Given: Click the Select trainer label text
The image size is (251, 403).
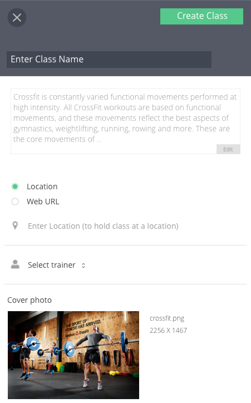Looking at the screenshot, I should point(52,265).
